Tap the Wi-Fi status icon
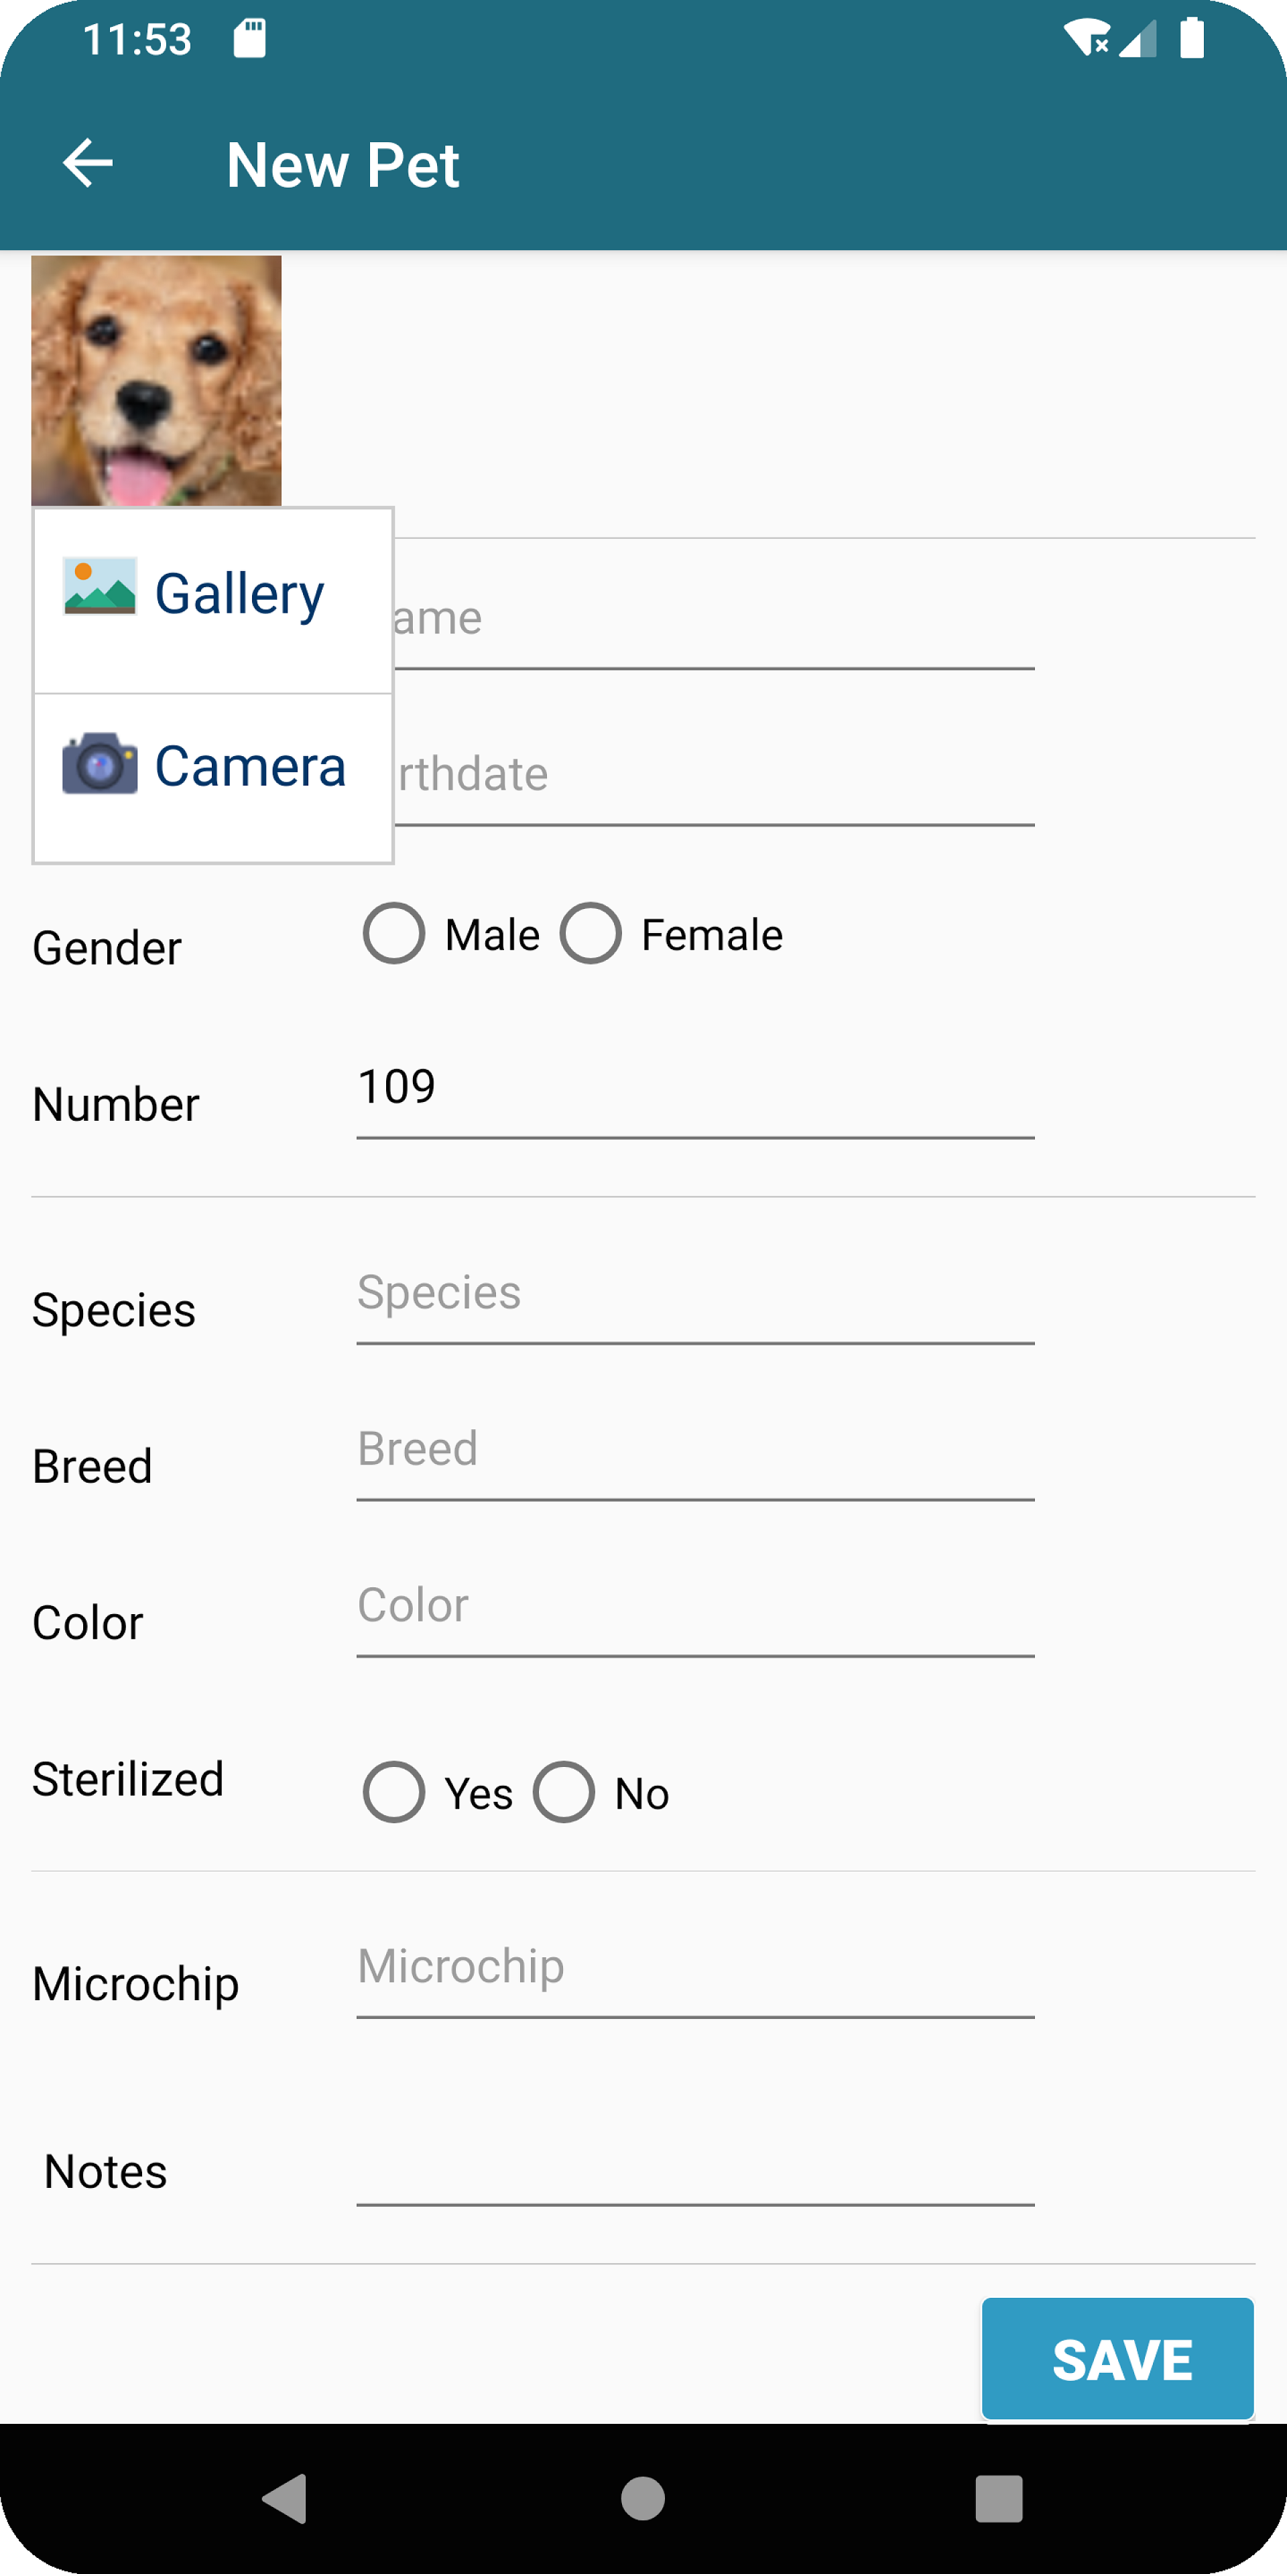This screenshot has width=1287, height=2574. (x=1086, y=39)
